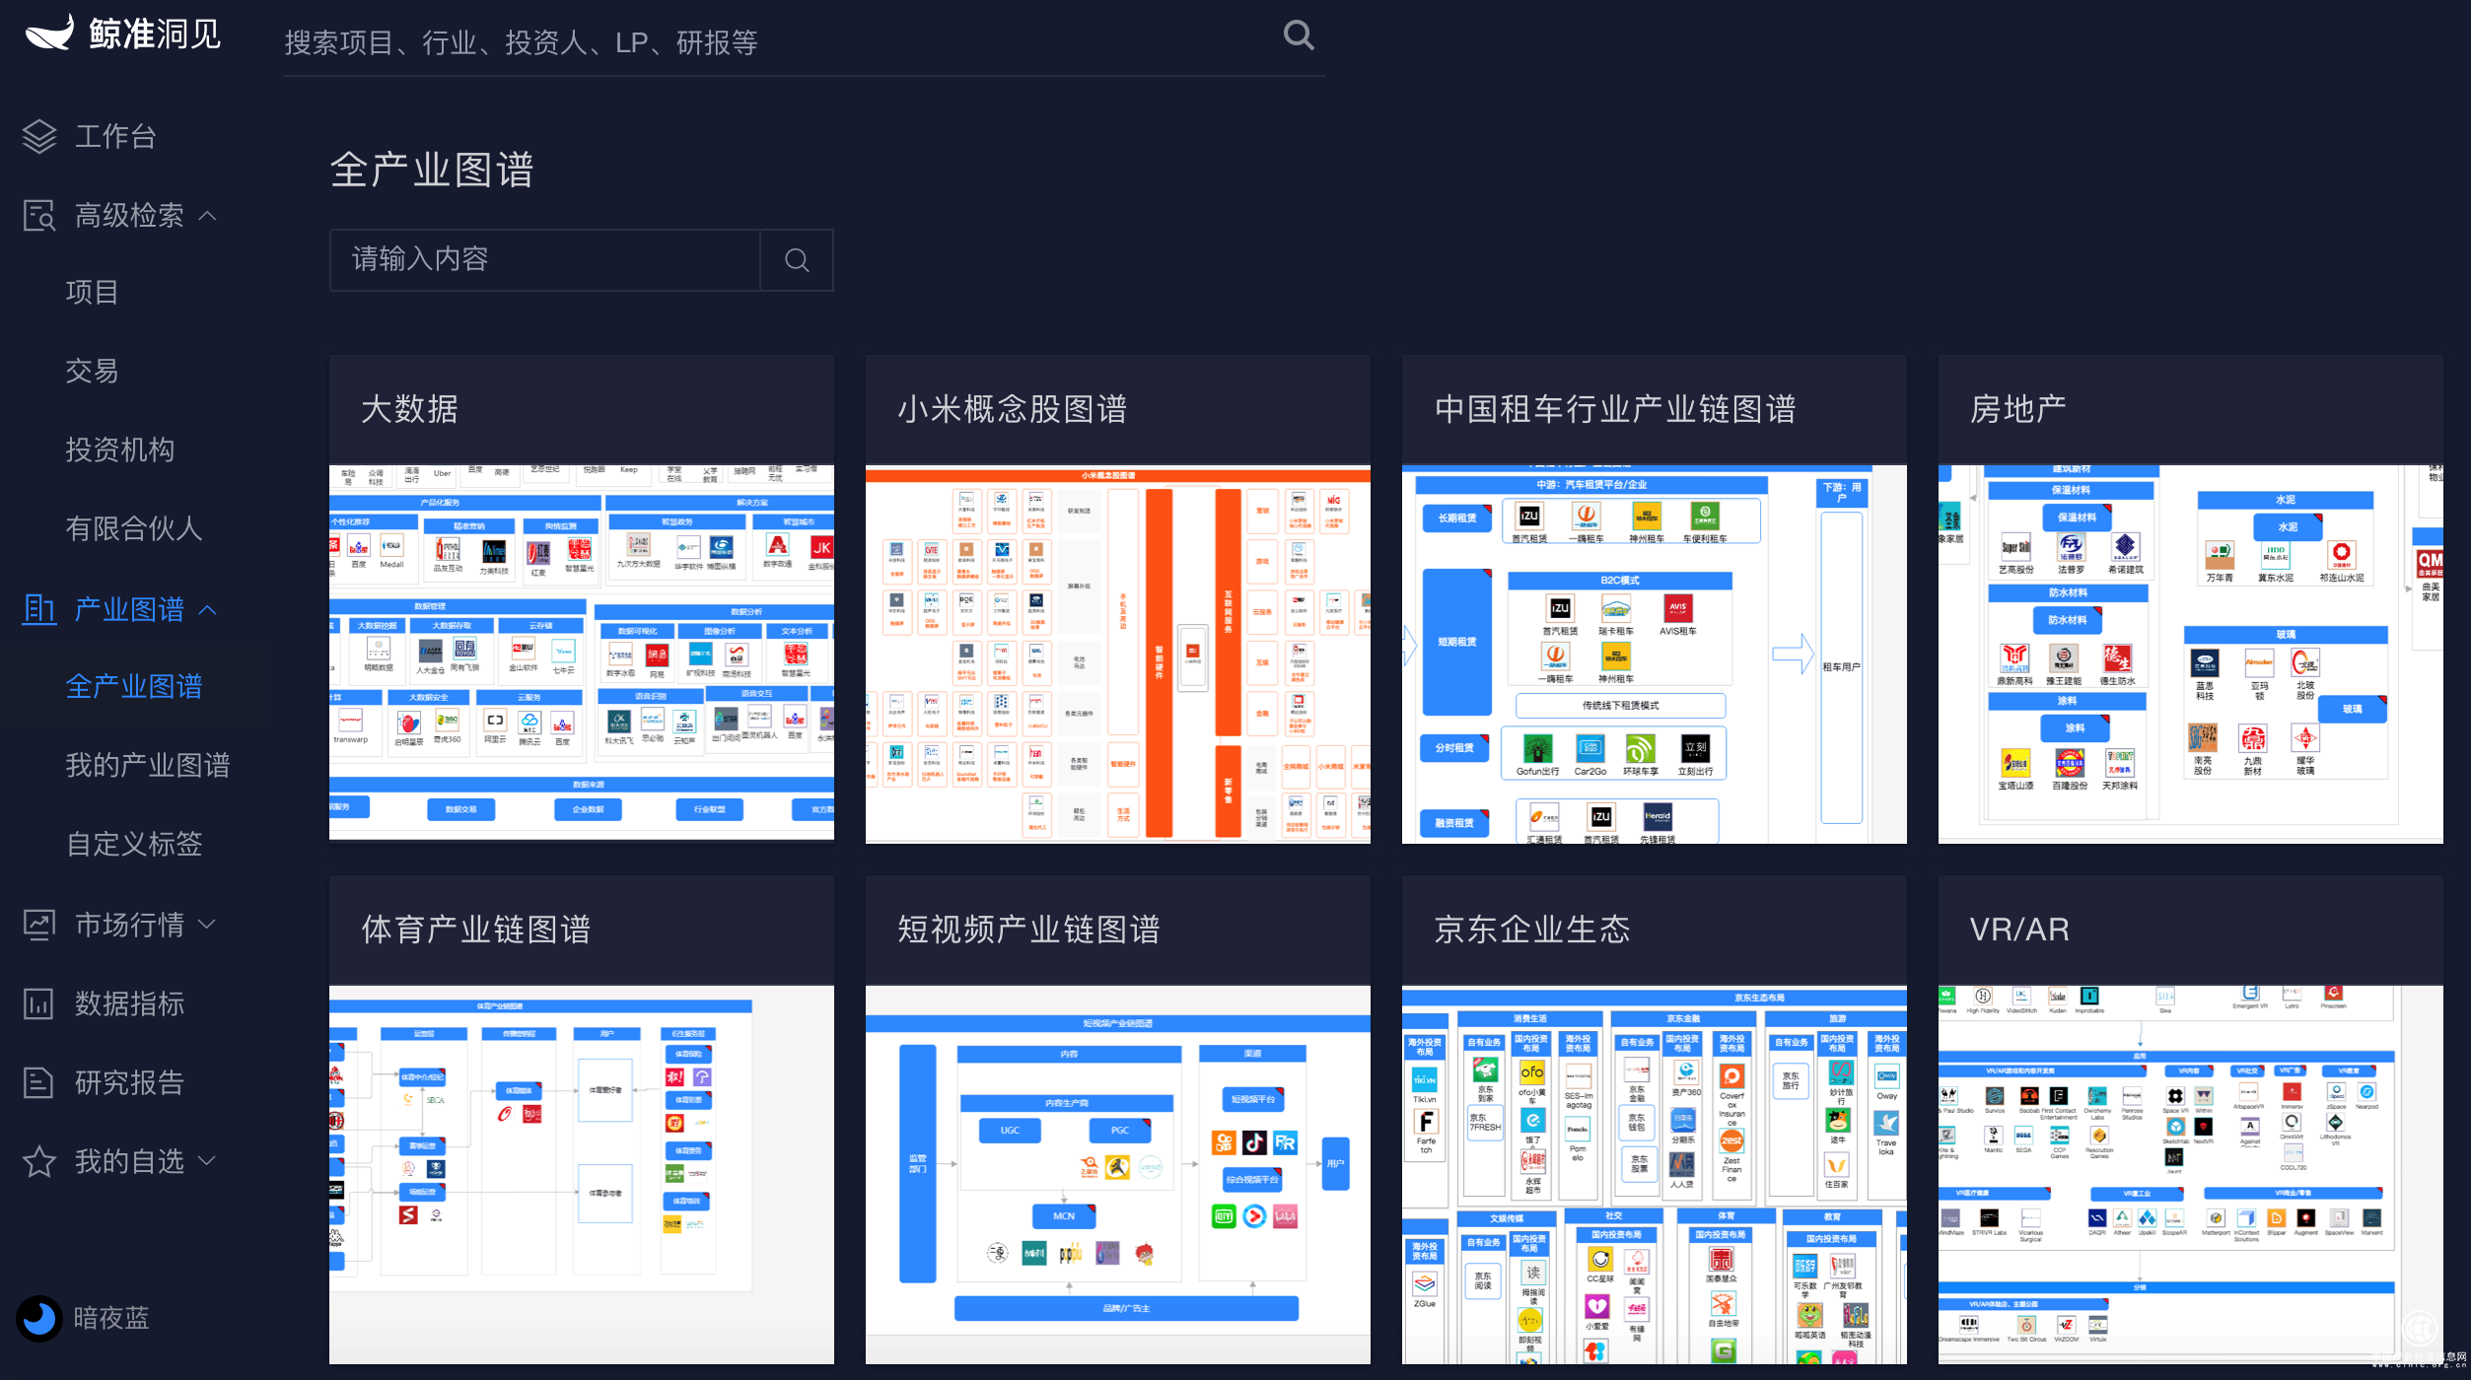2471x1380 pixels.
Task: Open the 短视频产业链图谱 thumbnail
Action: click(1117, 1173)
